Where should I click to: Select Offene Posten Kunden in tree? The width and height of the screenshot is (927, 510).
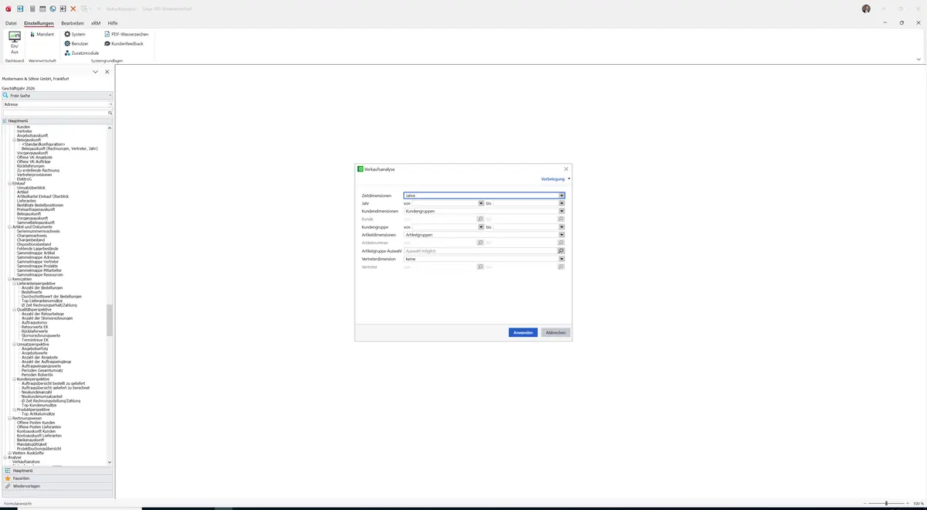tap(36, 423)
